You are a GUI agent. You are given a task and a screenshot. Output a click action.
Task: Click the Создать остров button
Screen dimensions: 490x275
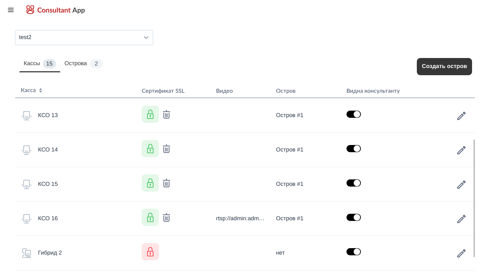pos(444,67)
